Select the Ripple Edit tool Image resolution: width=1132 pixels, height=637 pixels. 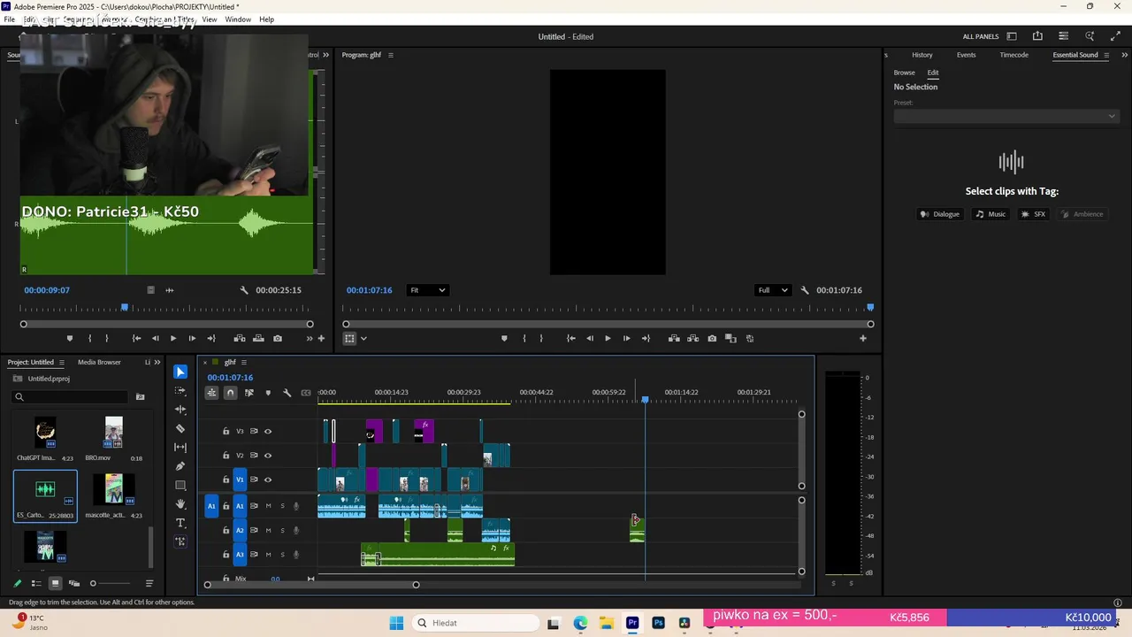tap(180, 410)
